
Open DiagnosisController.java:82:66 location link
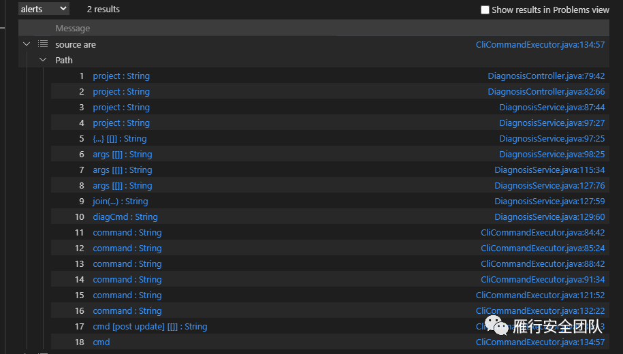click(x=546, y=92)
